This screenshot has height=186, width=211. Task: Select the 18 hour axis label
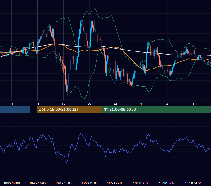click(x=63, y=104)
